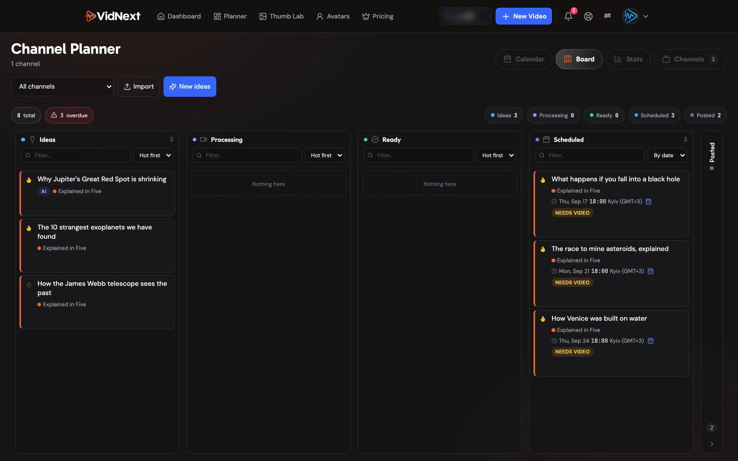This screenshot has height=461, width=738.
Task: Change language via UK flag icon
Action: 607,16
